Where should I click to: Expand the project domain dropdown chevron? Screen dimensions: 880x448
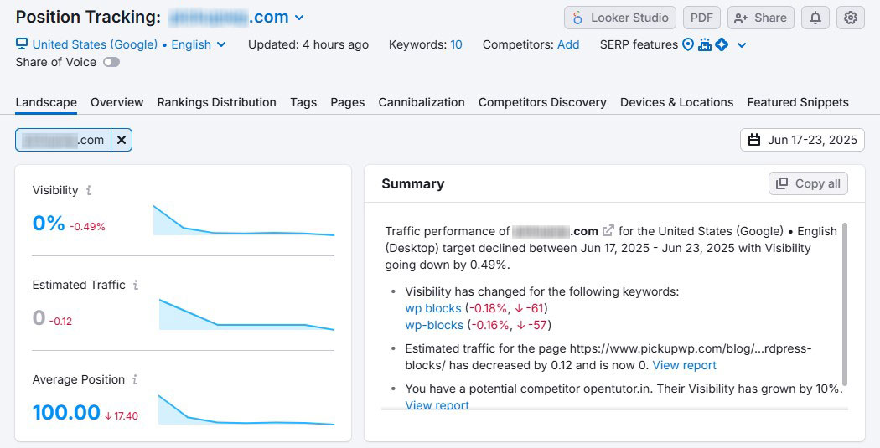(x=300, y=18)
